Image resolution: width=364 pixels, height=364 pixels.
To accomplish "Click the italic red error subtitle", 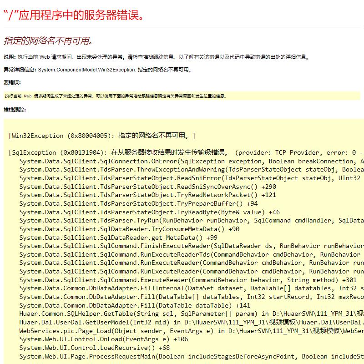I will [x=48, y=41].
